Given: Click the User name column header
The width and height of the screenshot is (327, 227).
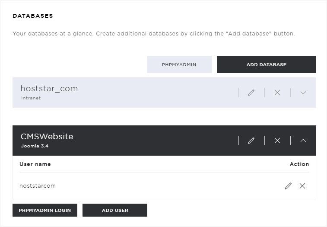Looking at the screenshot, I should [x=35, y=164].
